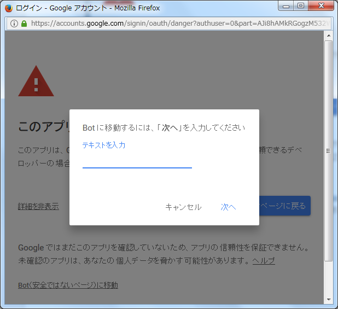This screenshot has height=309, width=338.
Task: Click the 詳細を非表示 link
Action: tap(38, 206)
